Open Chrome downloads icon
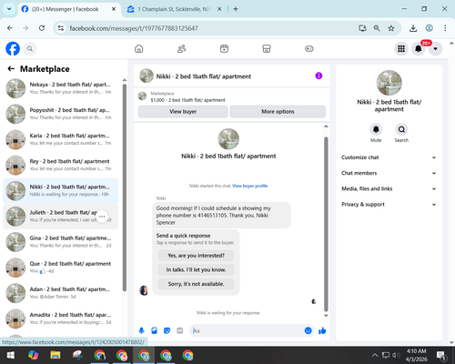 (x=413, y=28)
